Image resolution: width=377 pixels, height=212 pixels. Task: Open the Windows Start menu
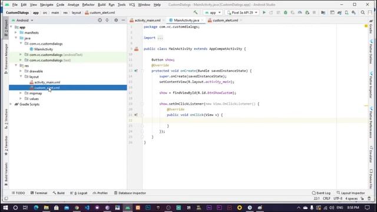pos(5,207)
